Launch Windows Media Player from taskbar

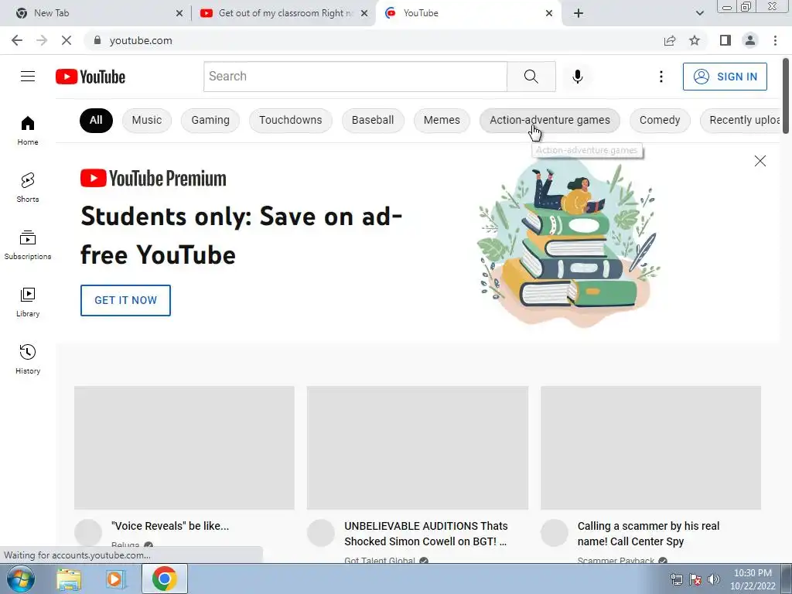coord(115,579)
